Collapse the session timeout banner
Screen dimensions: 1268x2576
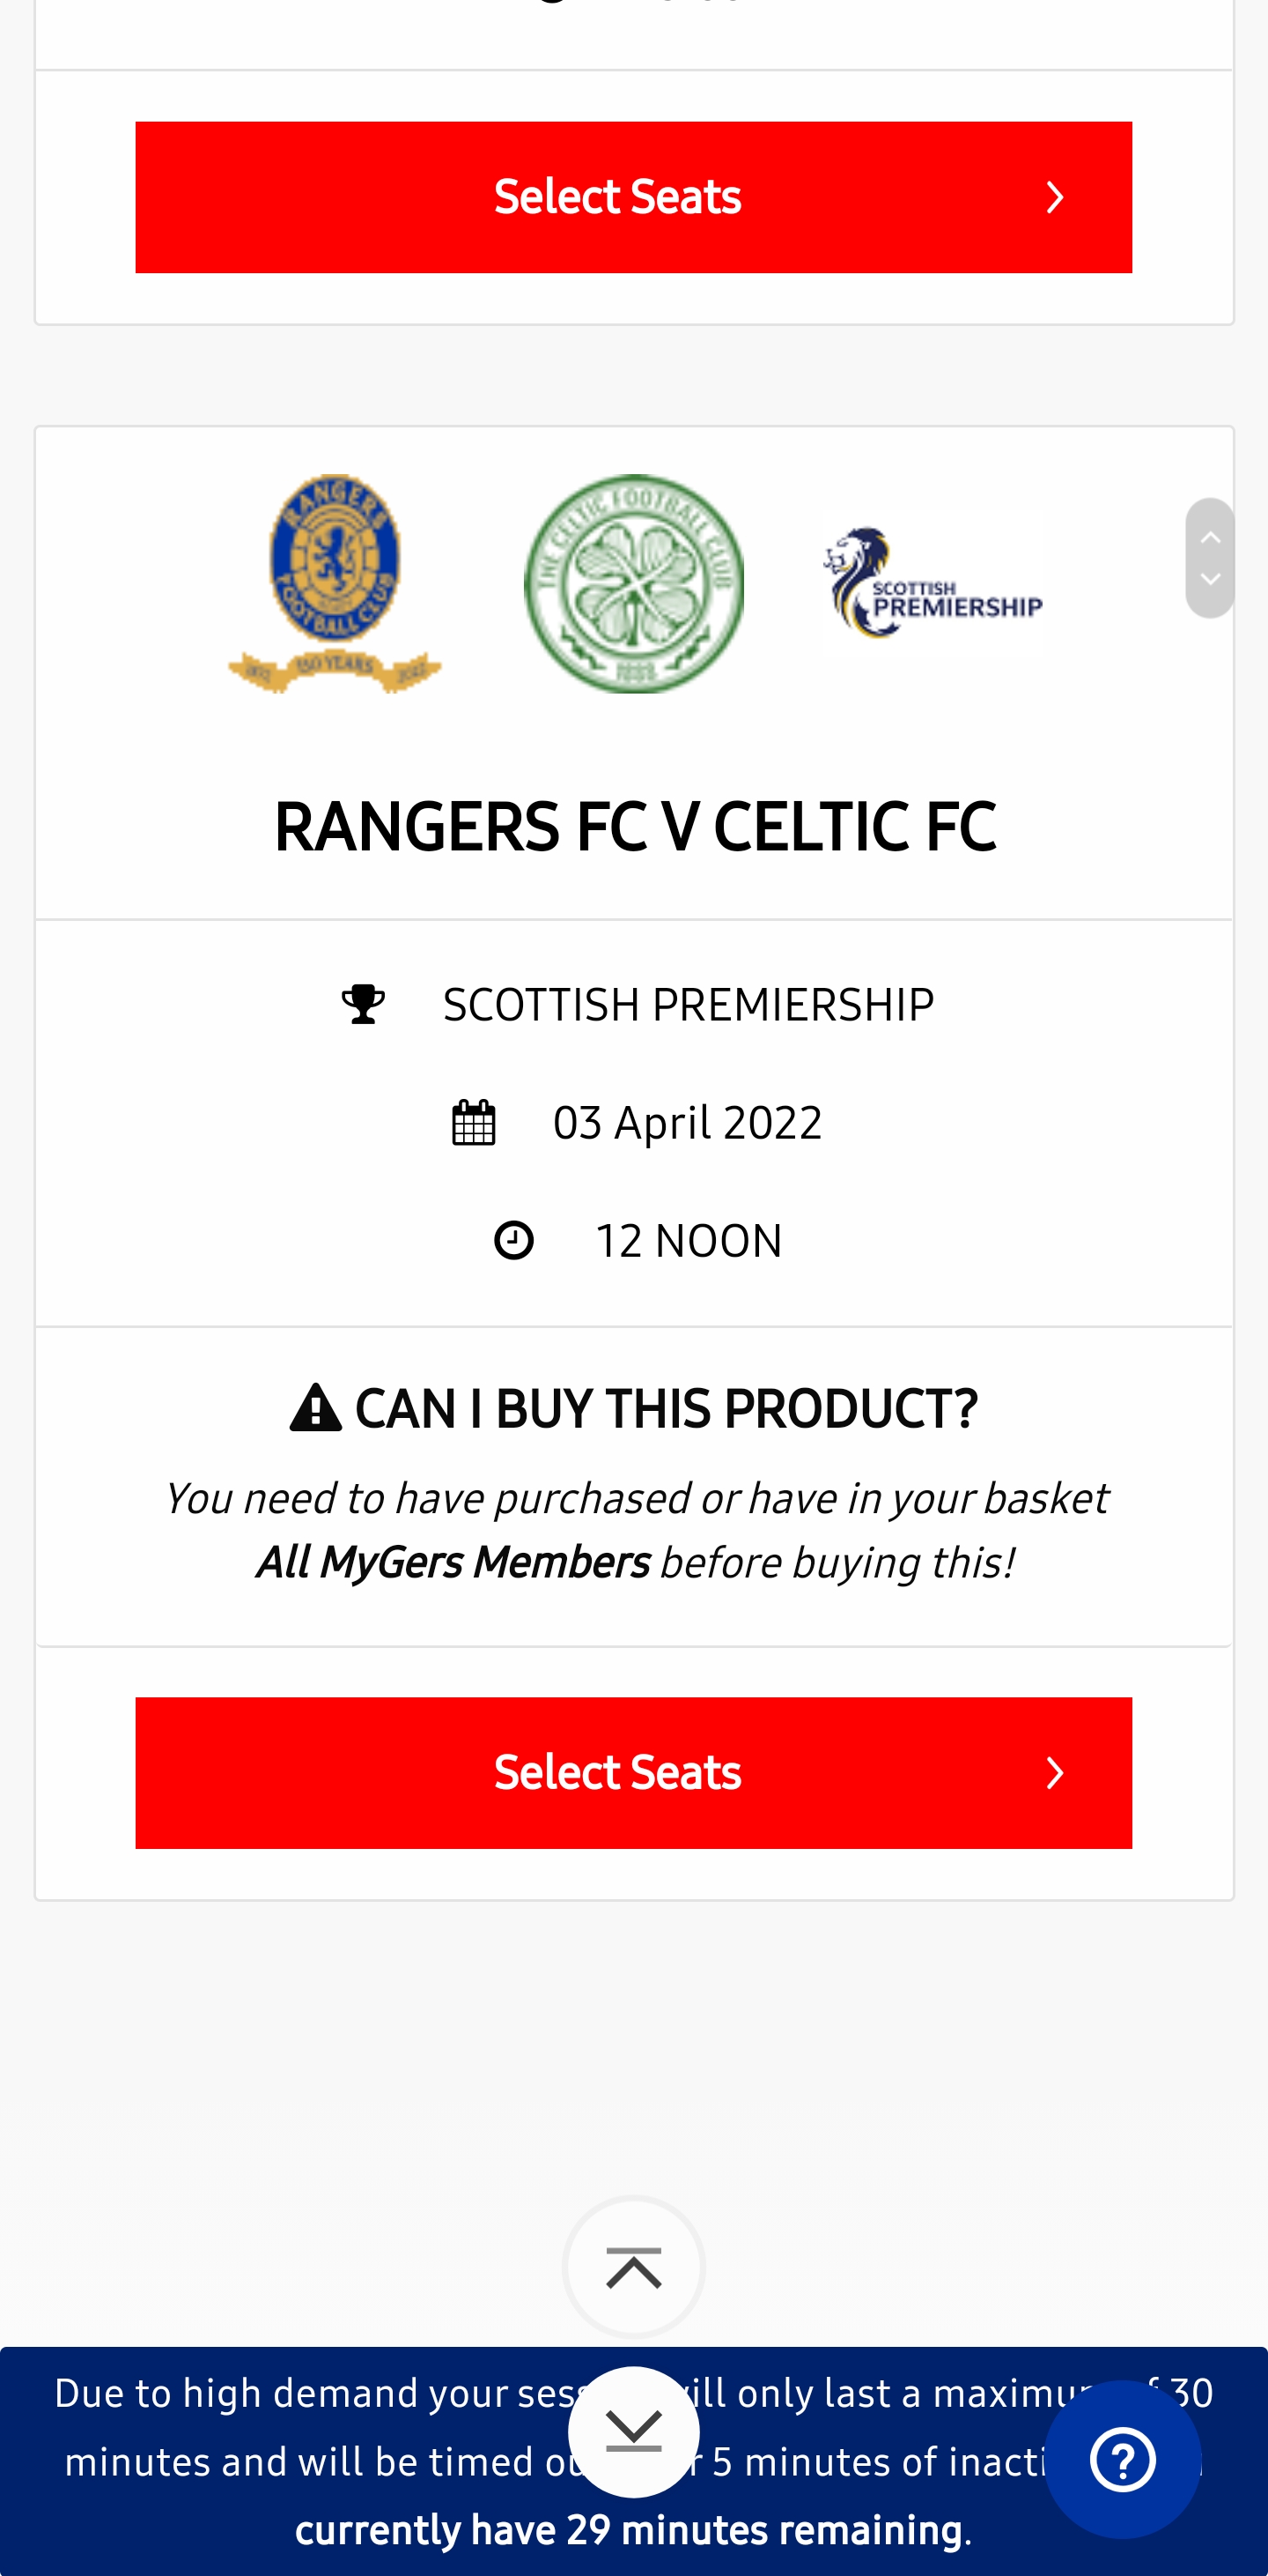point(633,2431)
